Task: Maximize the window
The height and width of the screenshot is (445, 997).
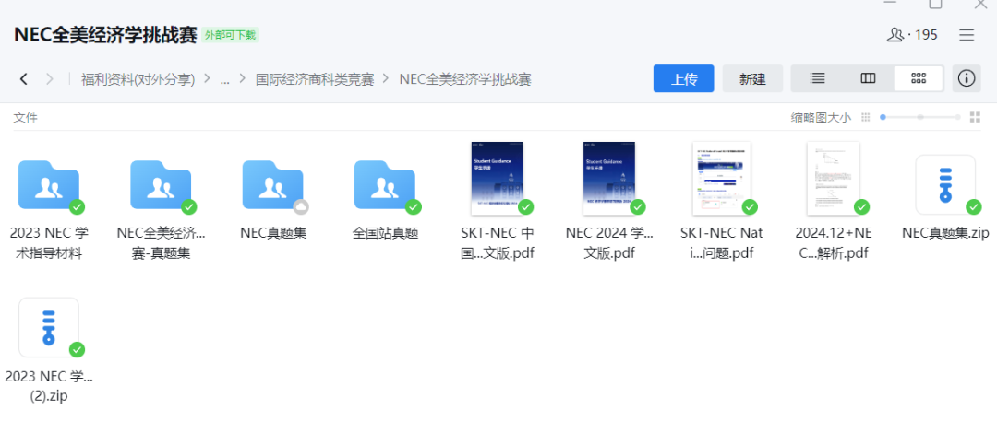Action: [x=935, y=4]
